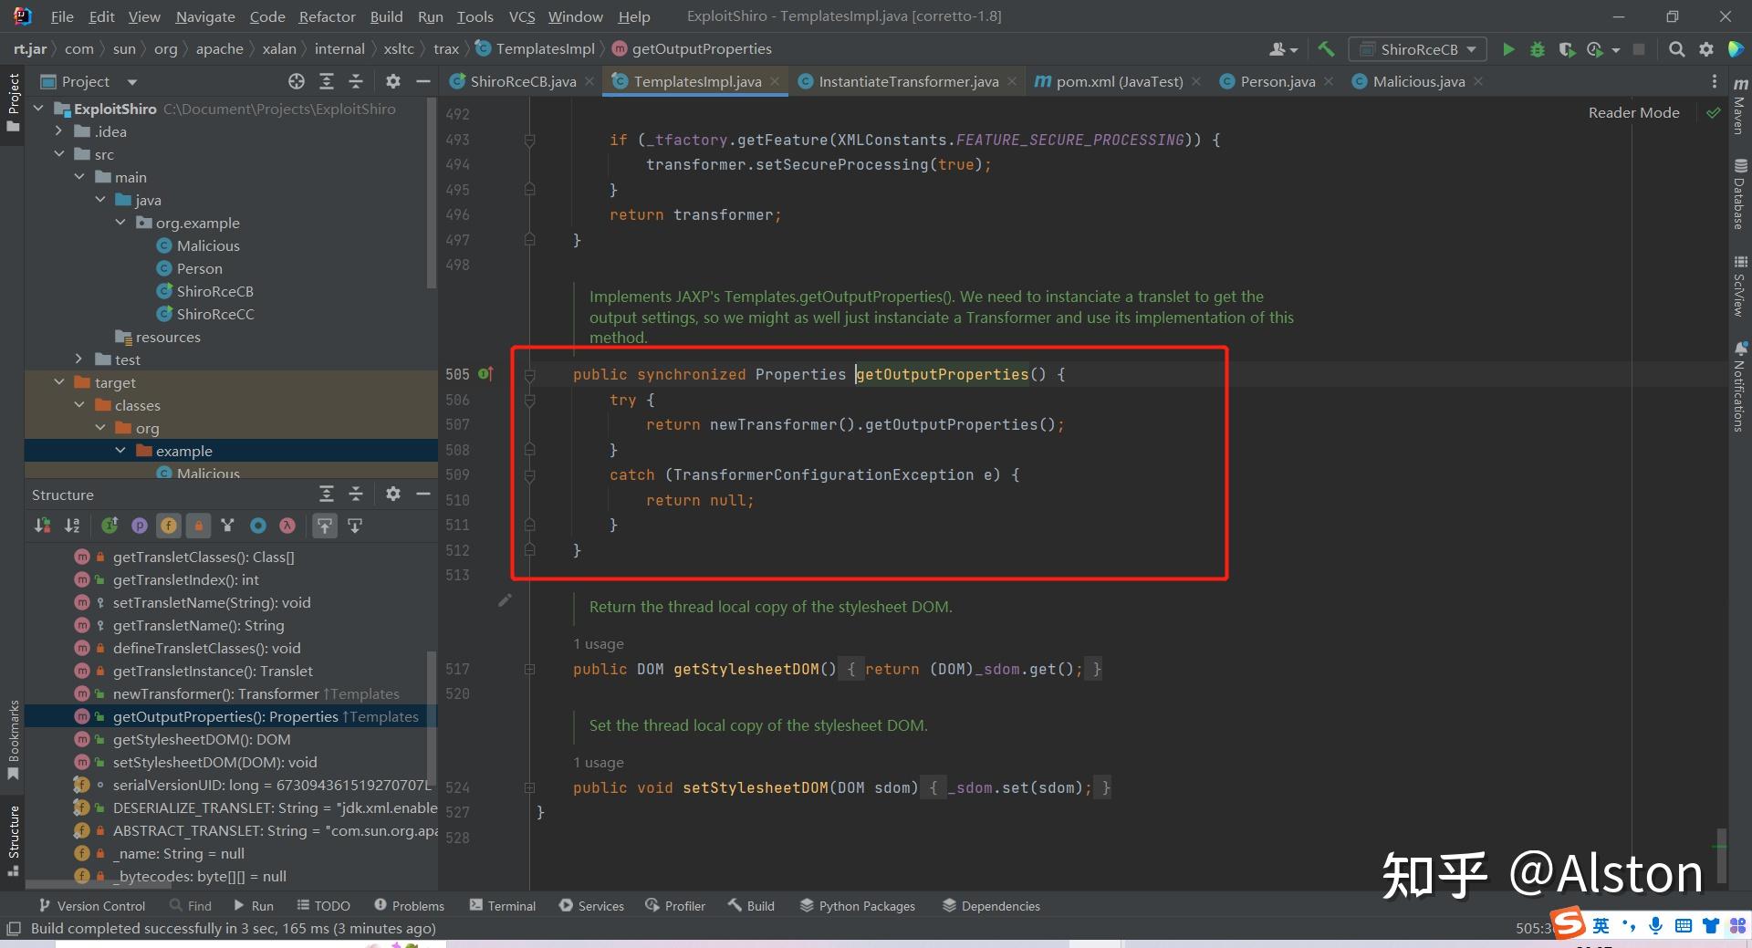Open Structure panel gear options
The width and height of the screenshot is (1752, 948).
click(393, 495)
